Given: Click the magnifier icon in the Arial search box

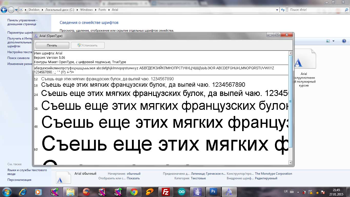Looking at the screenshot, I should click(x=346, y=10).
